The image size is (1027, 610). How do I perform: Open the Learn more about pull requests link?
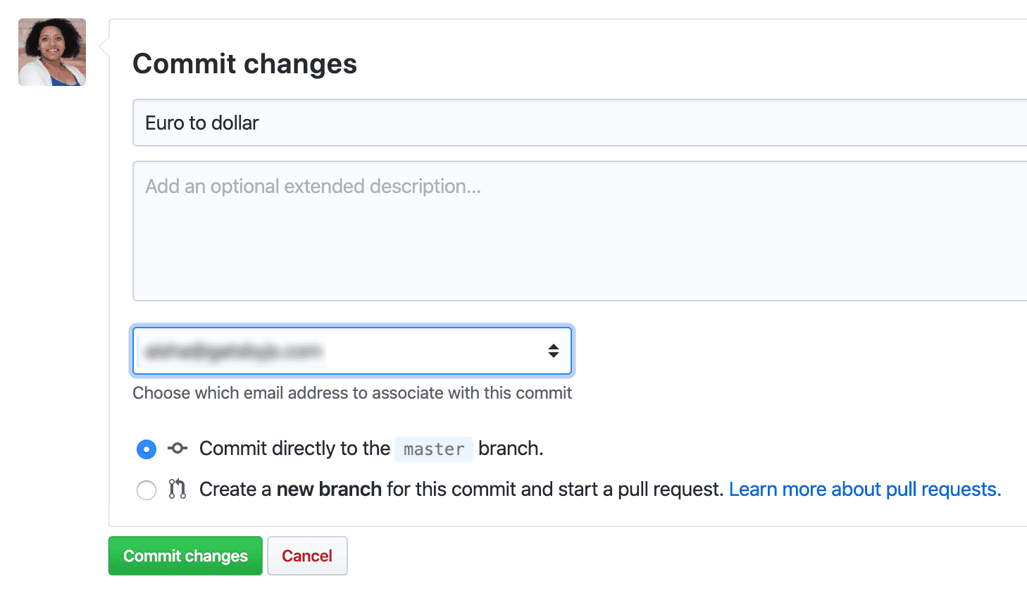865,489
